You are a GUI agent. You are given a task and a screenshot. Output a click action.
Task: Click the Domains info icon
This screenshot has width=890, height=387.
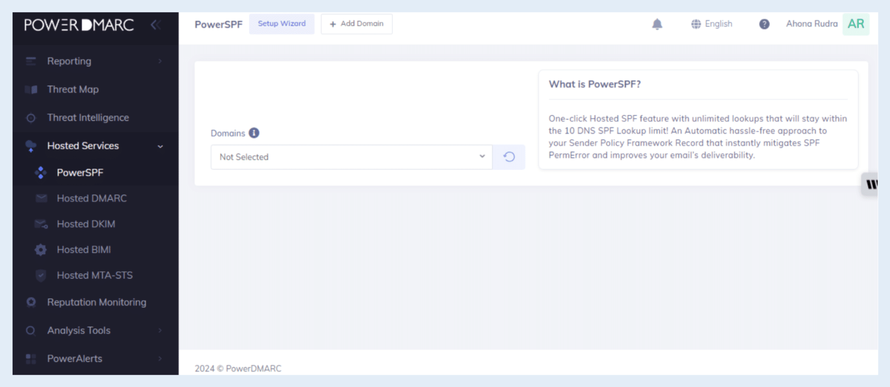(254, 133)
